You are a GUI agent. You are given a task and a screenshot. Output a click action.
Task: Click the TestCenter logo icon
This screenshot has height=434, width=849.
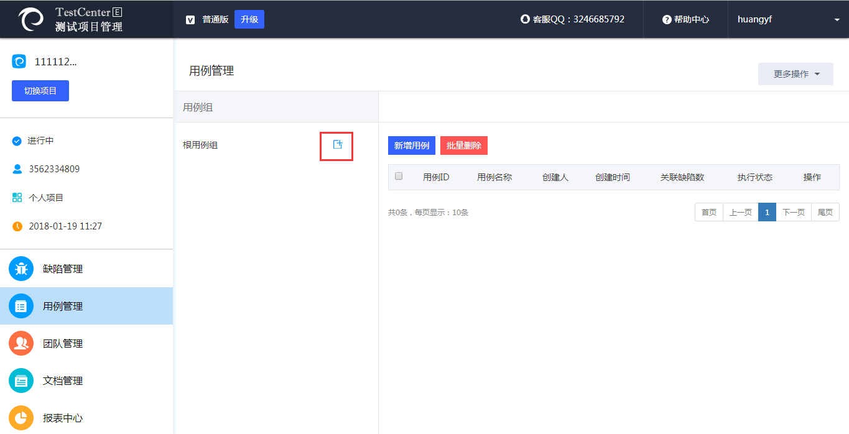pyautogui.click(x=31, y=19)
